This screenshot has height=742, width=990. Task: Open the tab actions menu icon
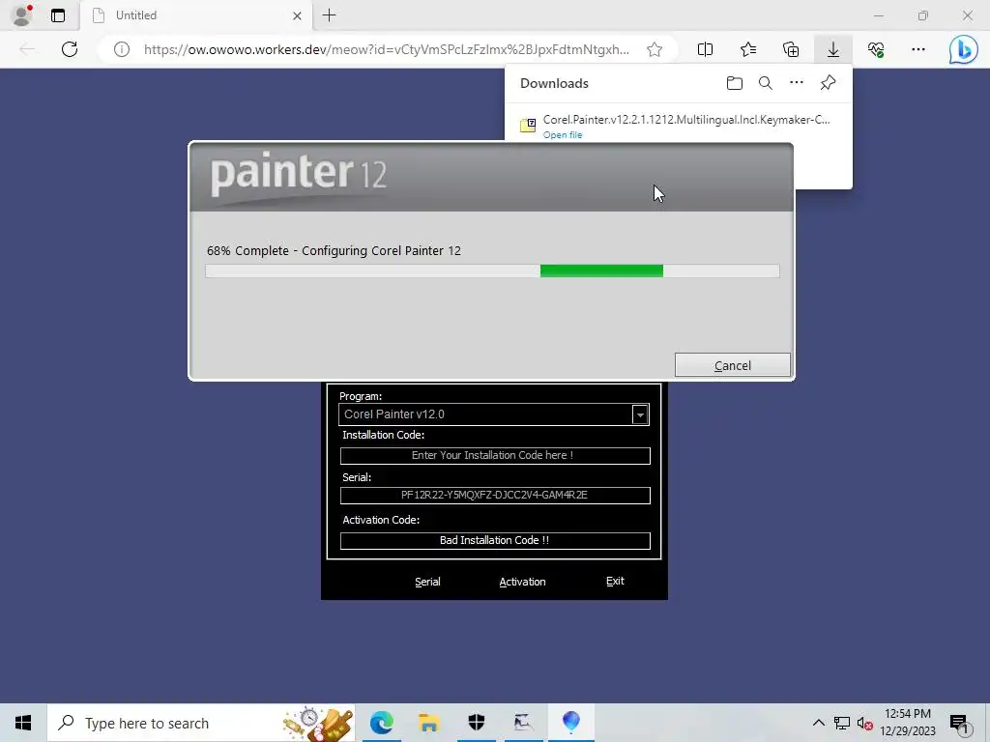[58, 15]
